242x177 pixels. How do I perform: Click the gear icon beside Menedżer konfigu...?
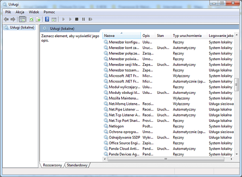coord(106,42)
